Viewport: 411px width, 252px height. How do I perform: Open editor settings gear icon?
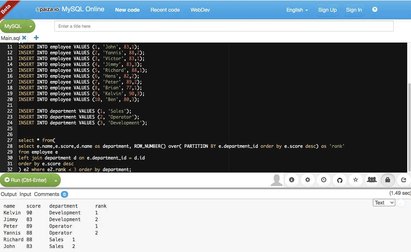[x=308, y=180]
